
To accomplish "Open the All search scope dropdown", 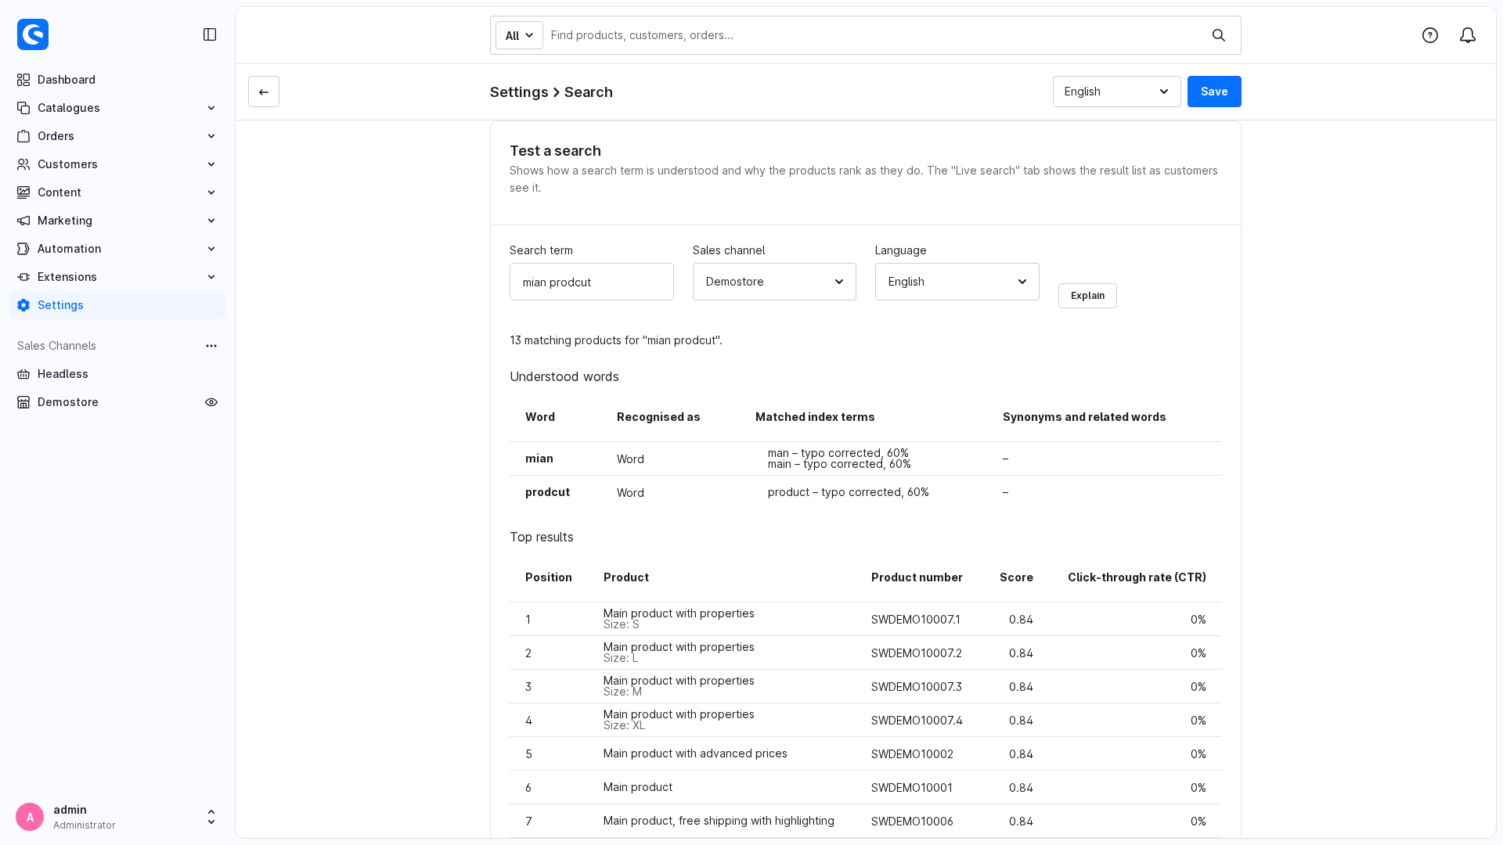I will [x=519, y=35].
